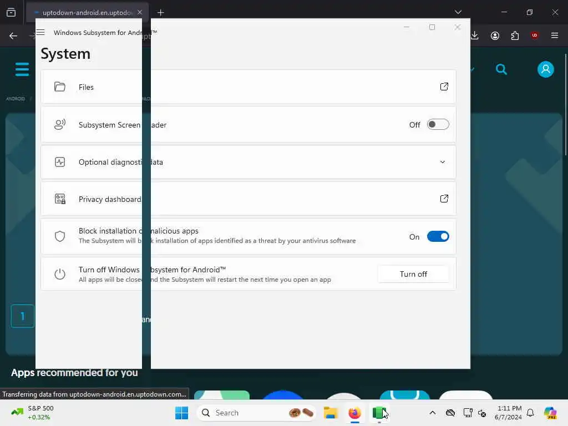
Task: Open the Firefox application menu
Action: coord(555,35)
